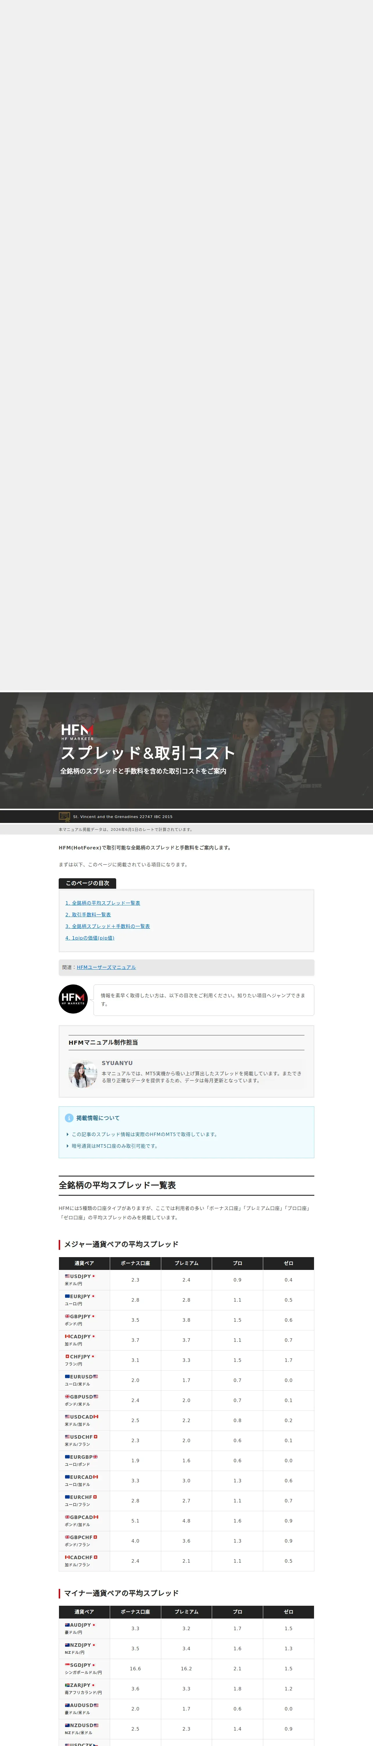The width and height of the screenshot is (373, 1746).
Task: Click the ボーナス口座 header in the major pairs table
Action: coord(135,1264)
